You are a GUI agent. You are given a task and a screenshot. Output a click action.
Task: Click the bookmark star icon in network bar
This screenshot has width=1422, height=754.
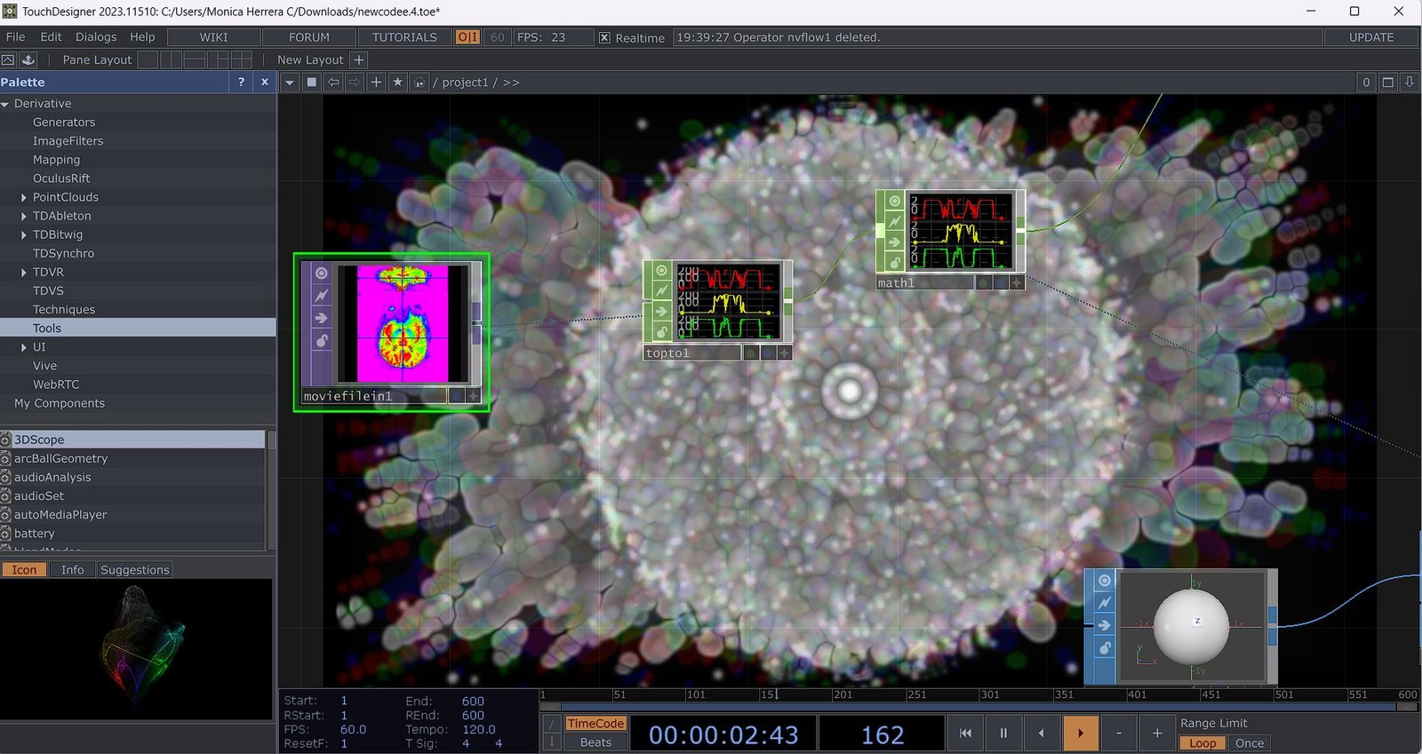(x=397, y=82)
